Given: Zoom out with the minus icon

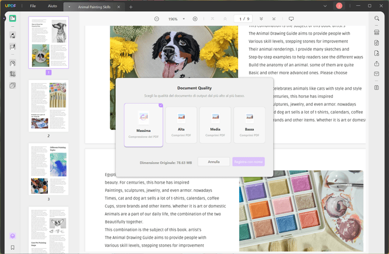Looking at the screenshot, I should coord(156,19).
